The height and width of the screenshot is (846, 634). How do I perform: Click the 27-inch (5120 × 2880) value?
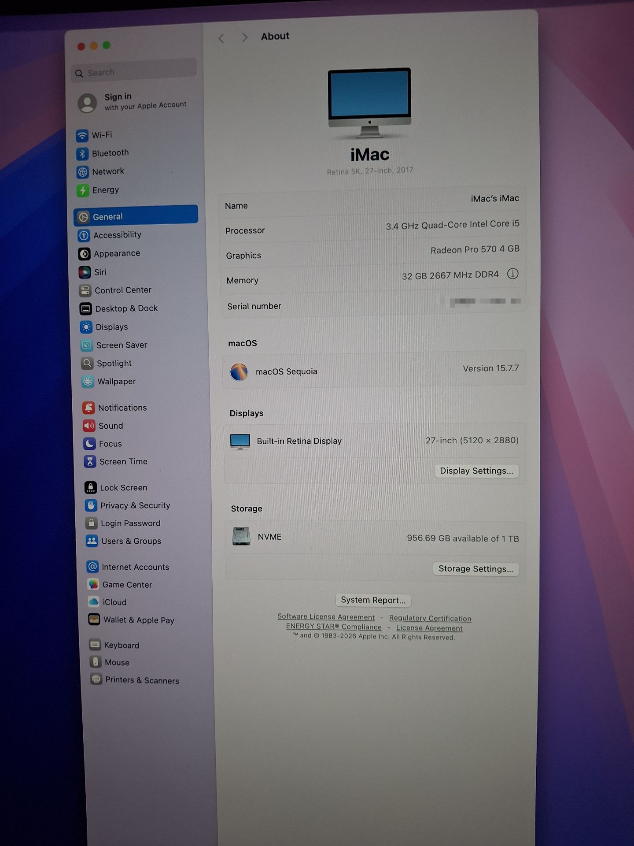(472, 440)
